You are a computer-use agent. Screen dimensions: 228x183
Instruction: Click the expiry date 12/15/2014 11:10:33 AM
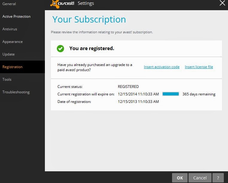click(x=138, y=94)
